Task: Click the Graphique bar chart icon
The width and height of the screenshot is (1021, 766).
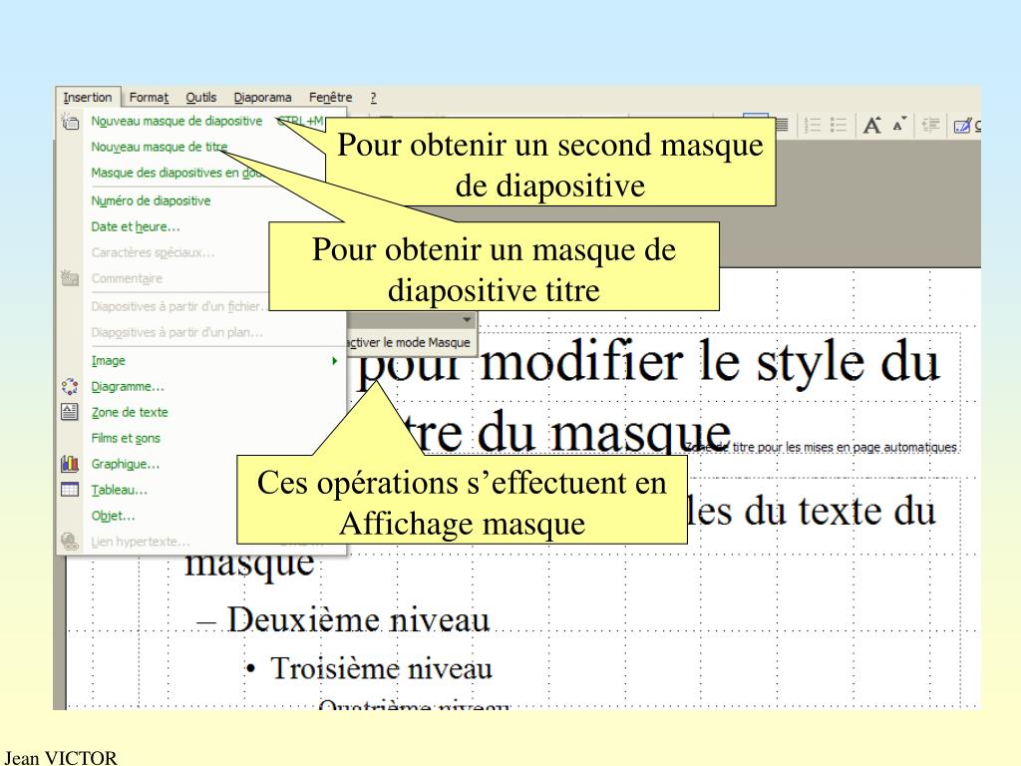Action: (69, 464)
